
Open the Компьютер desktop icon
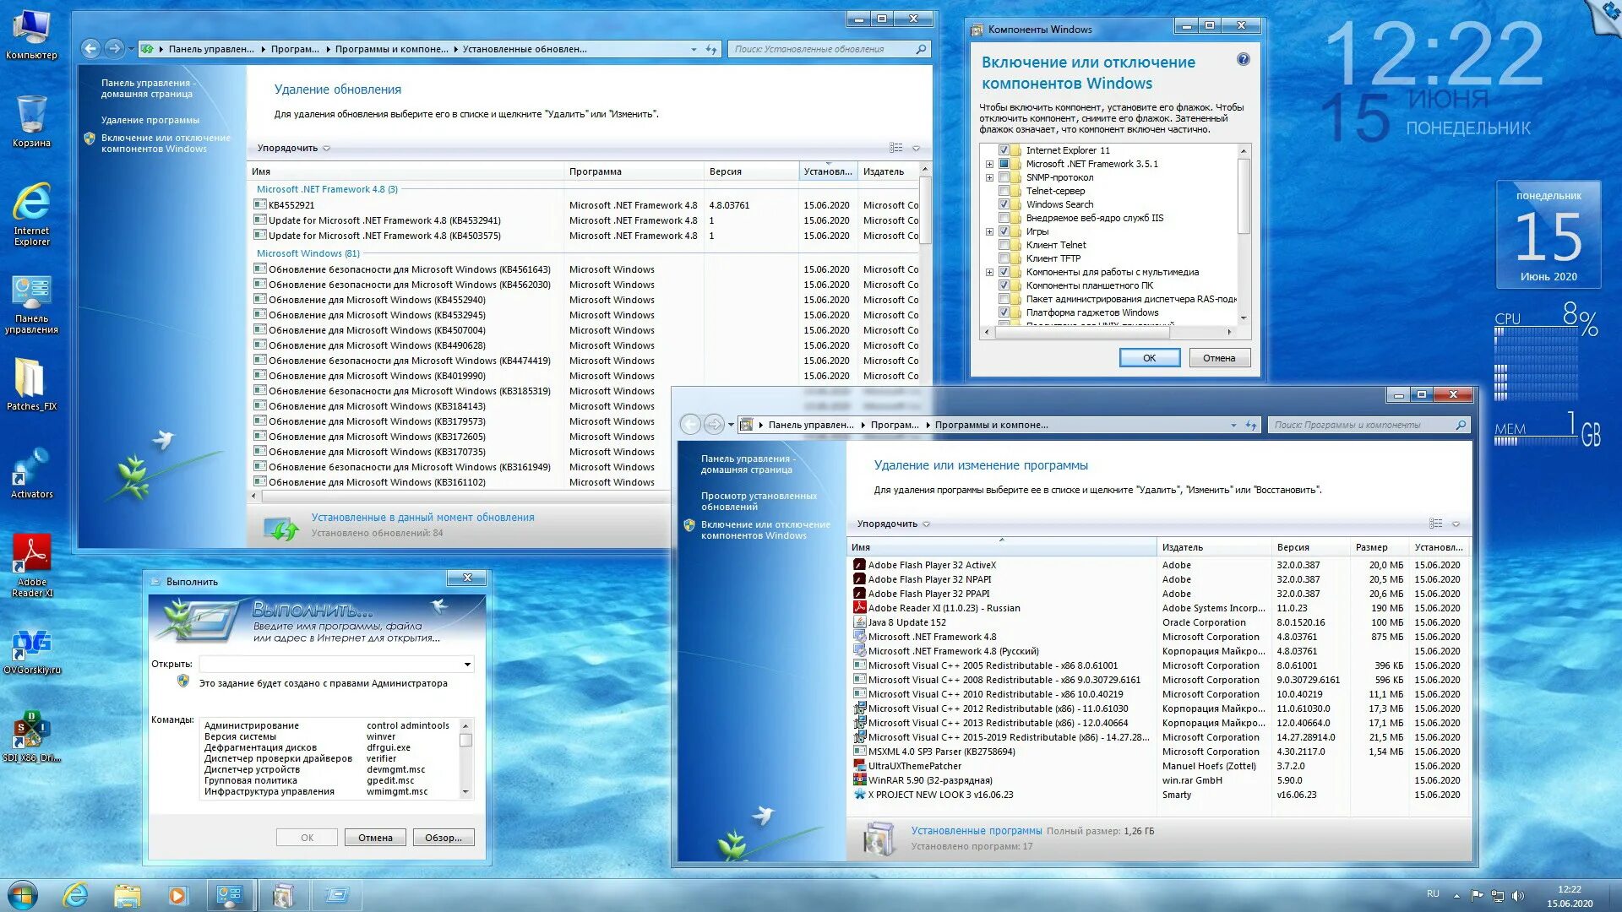point(31,34)
